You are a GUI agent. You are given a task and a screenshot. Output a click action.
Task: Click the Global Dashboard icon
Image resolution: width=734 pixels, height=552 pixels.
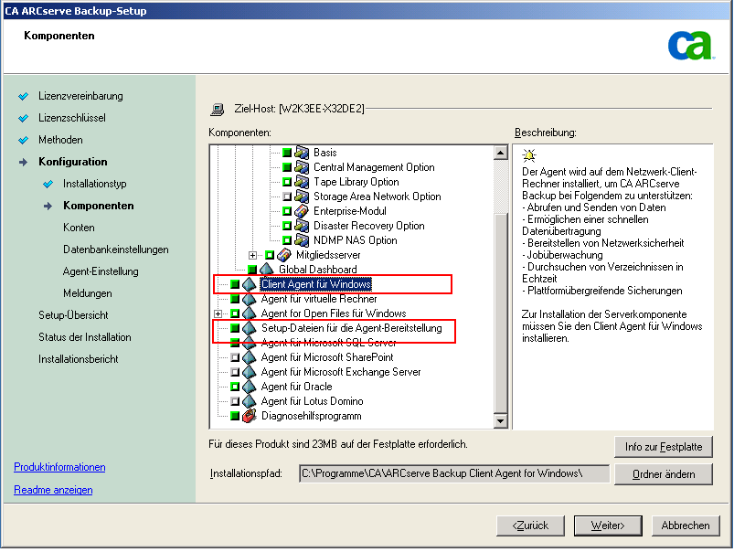click(x=266, y=270)
